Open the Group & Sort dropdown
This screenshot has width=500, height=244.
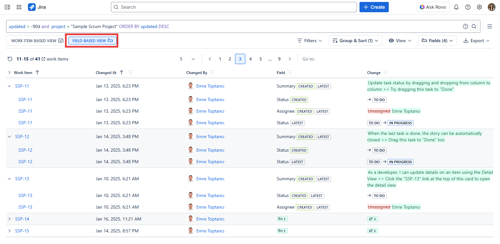tap(355, 41)
